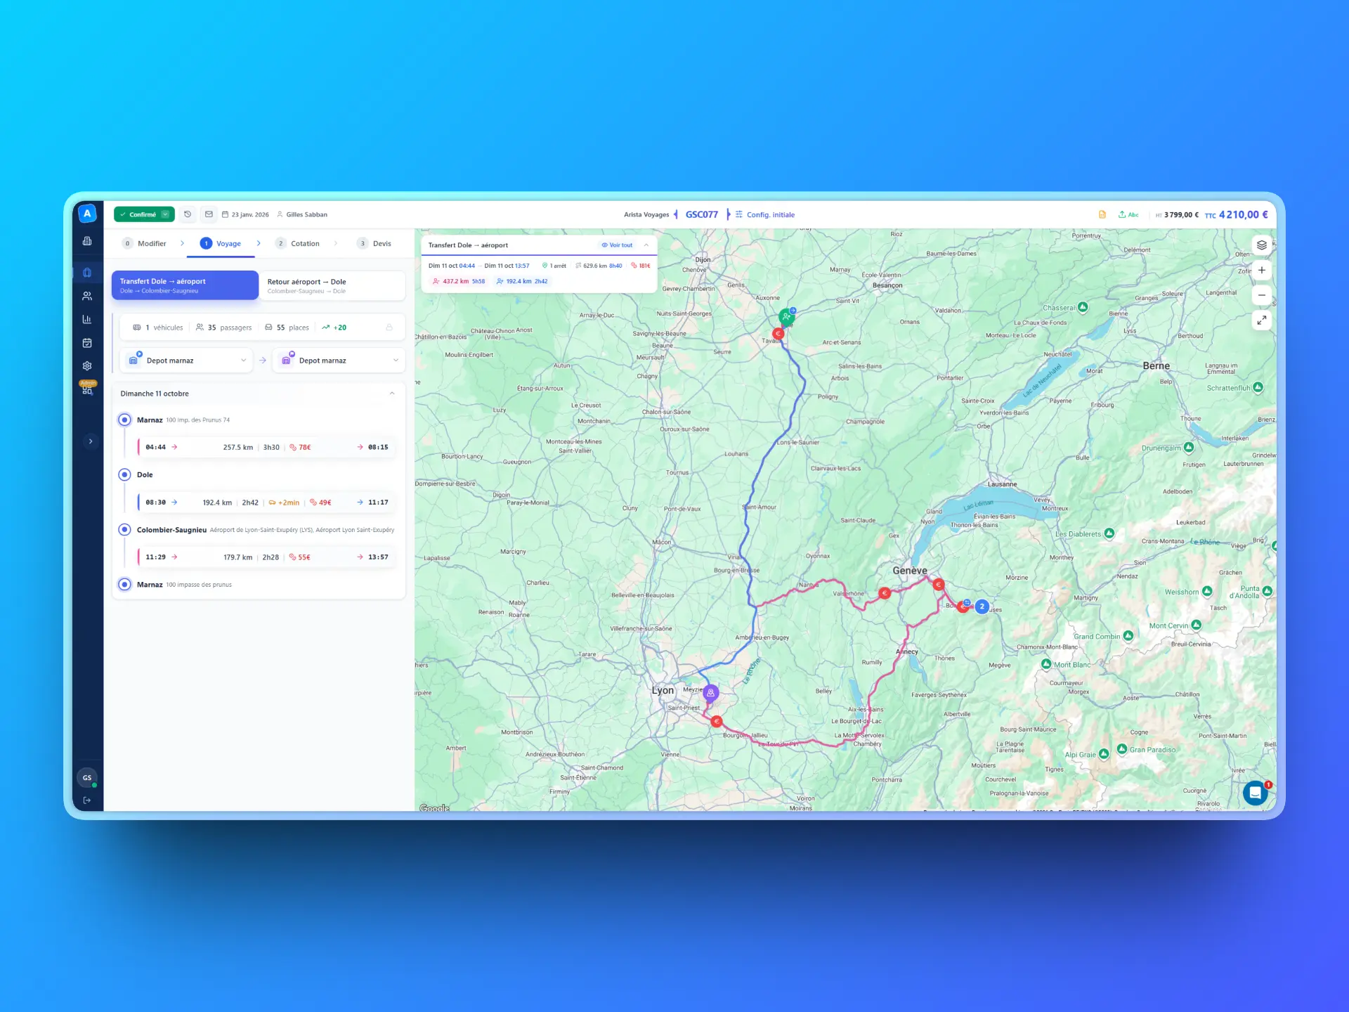This screenshot has width=1349, height=1012.
Task: Select the Dole stop radio button
Action: 124,474
